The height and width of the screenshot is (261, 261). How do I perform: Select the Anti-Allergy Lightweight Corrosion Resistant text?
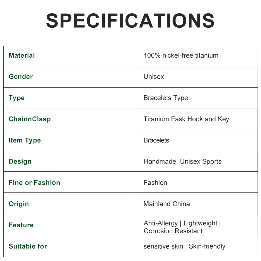182,227
